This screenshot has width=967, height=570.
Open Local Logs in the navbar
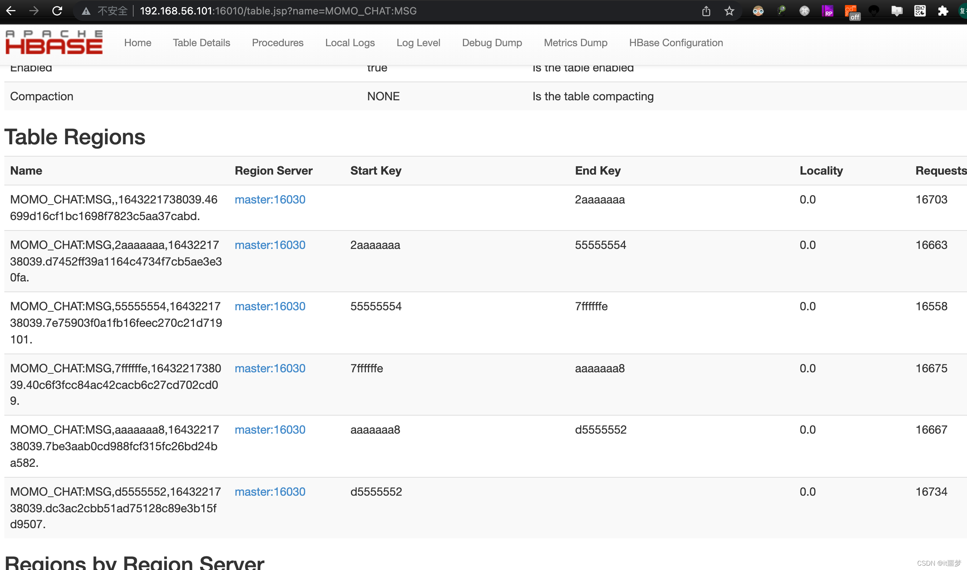click(350, 43)
